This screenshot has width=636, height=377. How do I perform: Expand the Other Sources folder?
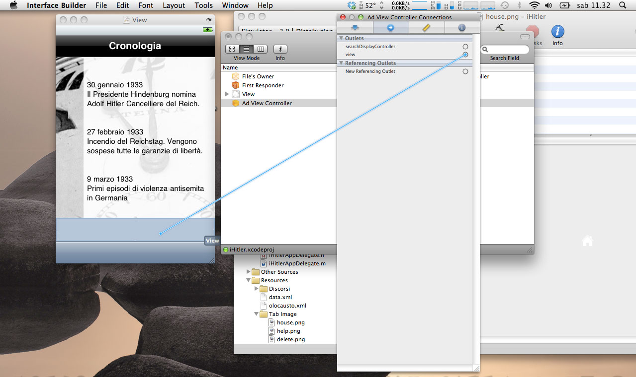pos(249,272)
